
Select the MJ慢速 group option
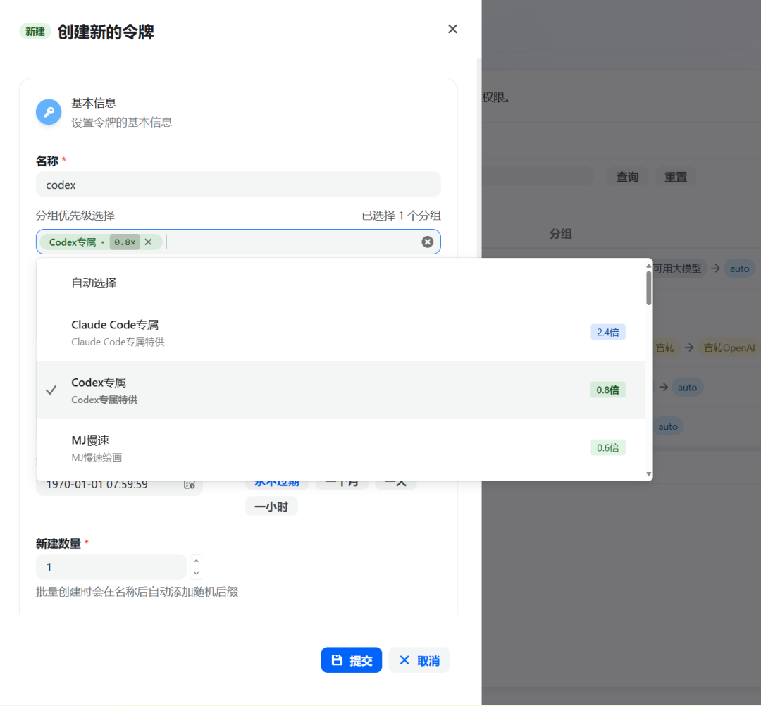(341, 448)
